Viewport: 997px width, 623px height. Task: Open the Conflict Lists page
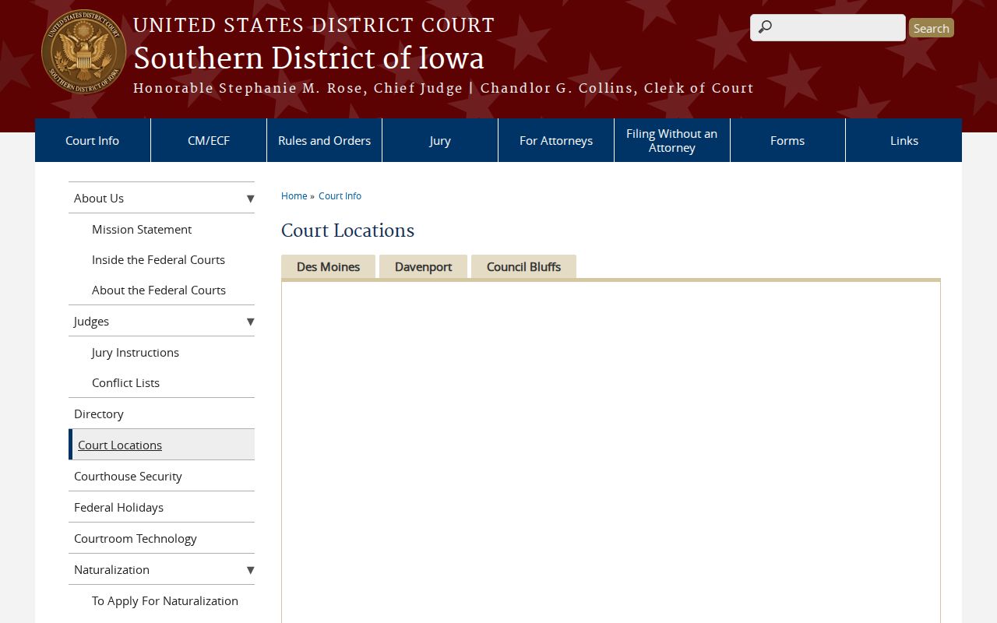[x=125, y=382]
